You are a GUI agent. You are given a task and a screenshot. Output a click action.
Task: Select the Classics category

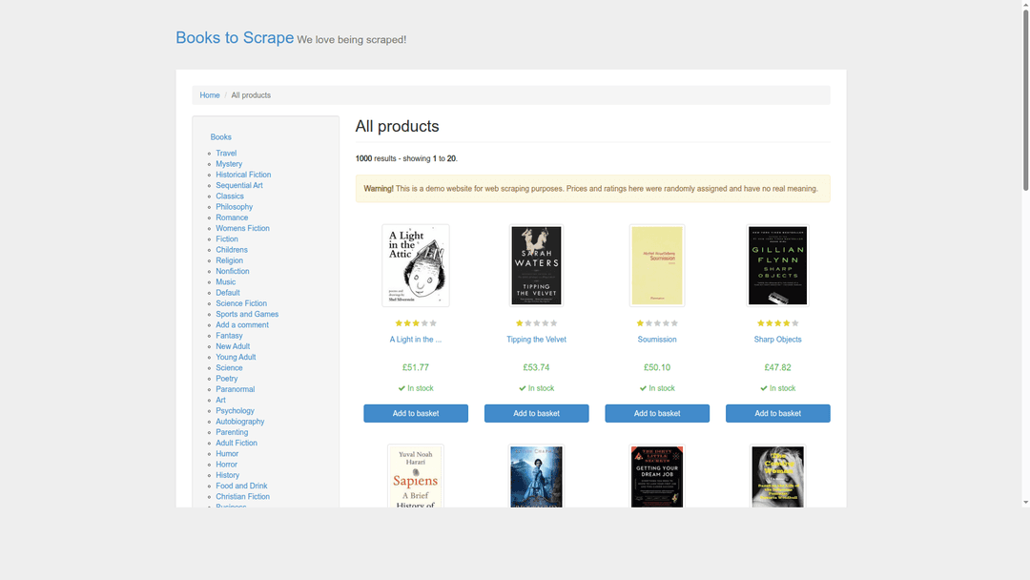(230, 197)
